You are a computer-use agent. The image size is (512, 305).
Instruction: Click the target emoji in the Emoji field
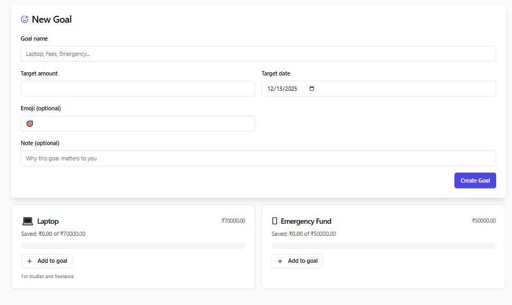coord(30,123)
